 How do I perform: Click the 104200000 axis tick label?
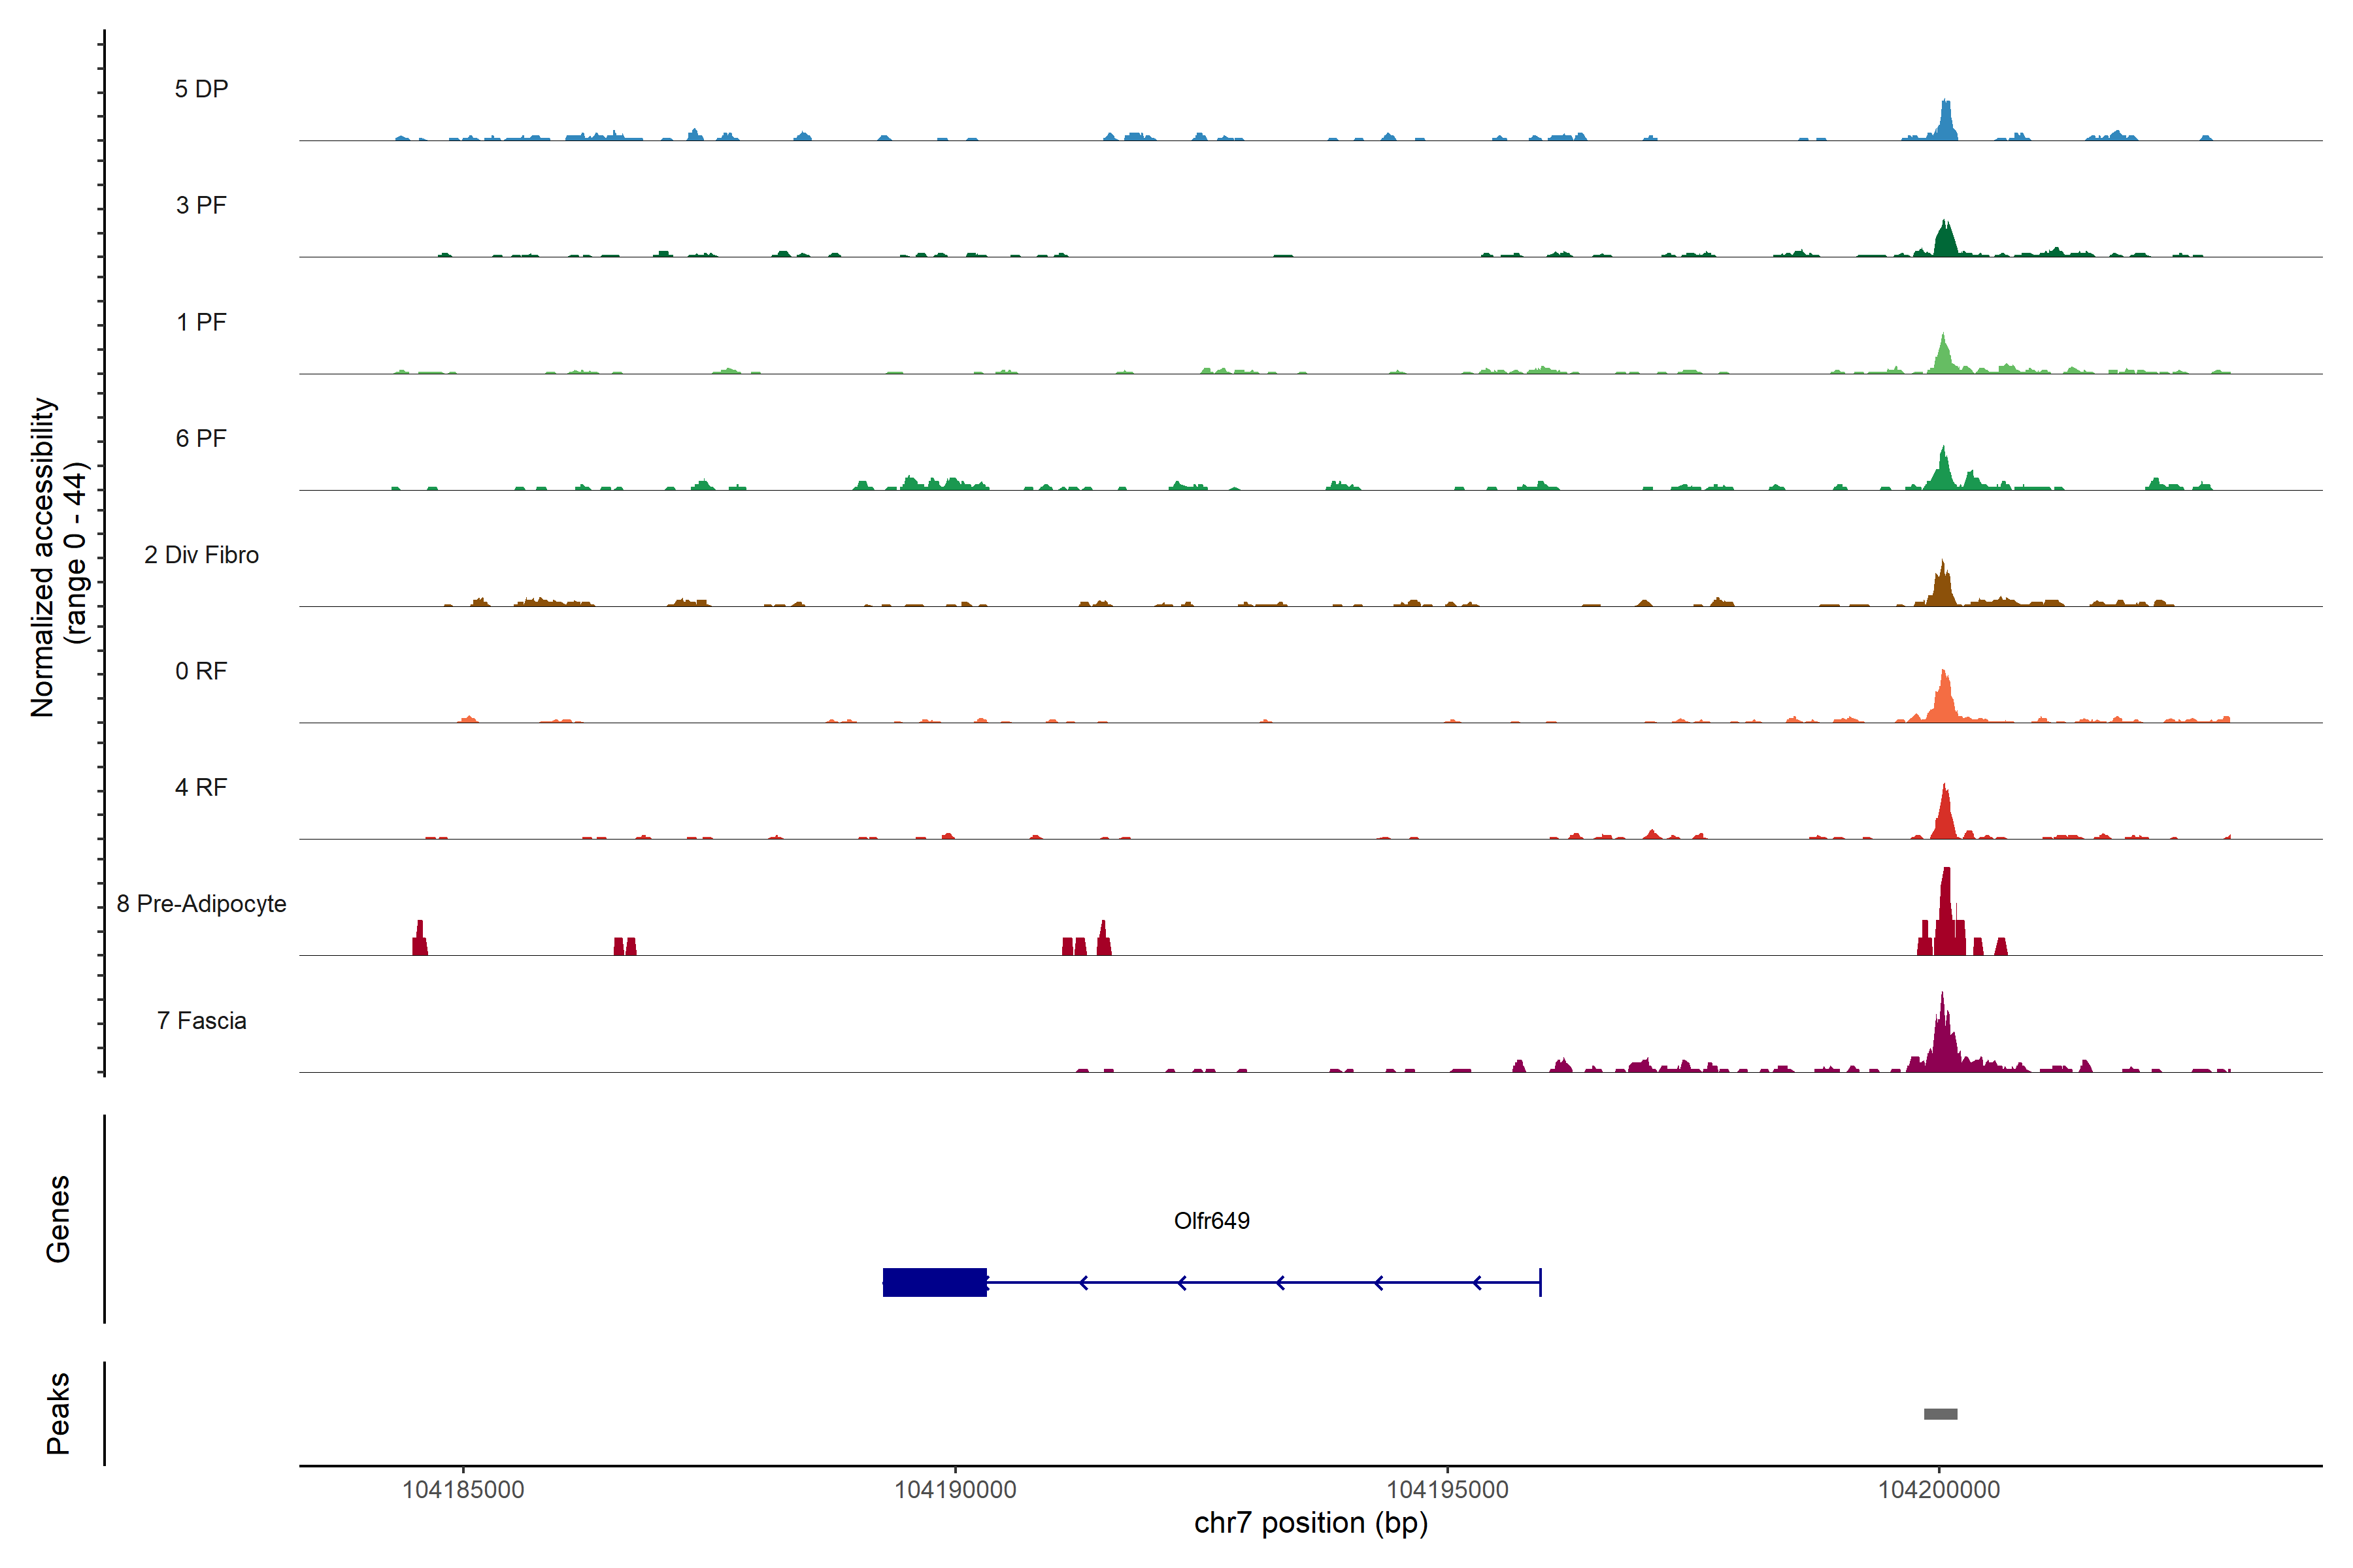click(1939, 1490)
